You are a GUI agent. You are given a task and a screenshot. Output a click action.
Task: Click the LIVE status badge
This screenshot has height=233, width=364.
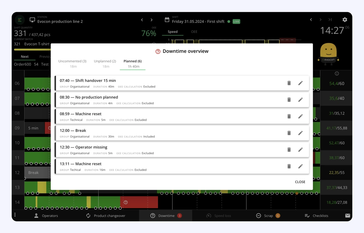click(236, 22)
